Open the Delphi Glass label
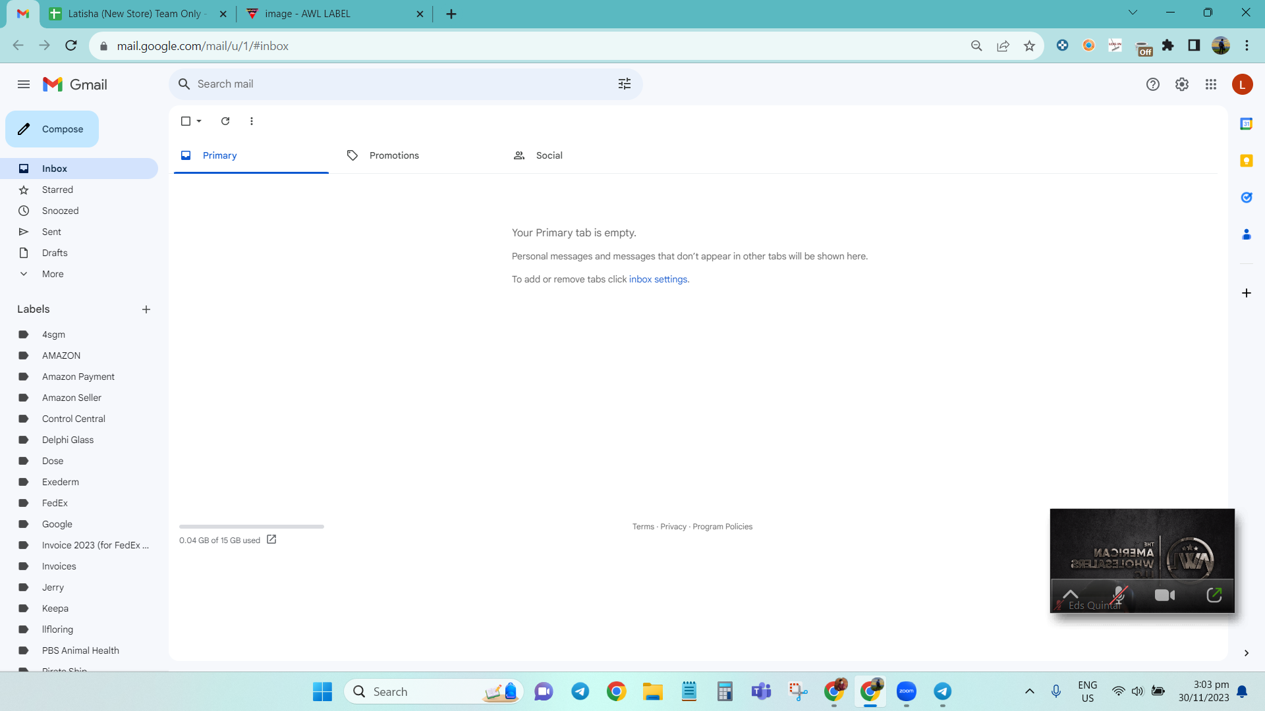This screenshot has height=711, width=1265. pyautogui.click(x=79, y=440)
